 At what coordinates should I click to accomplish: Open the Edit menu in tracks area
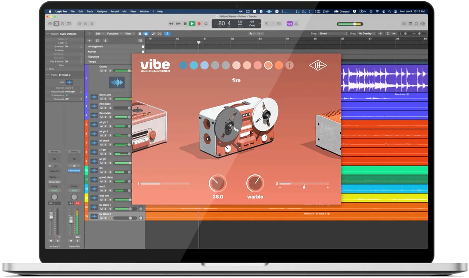point(100,34)
